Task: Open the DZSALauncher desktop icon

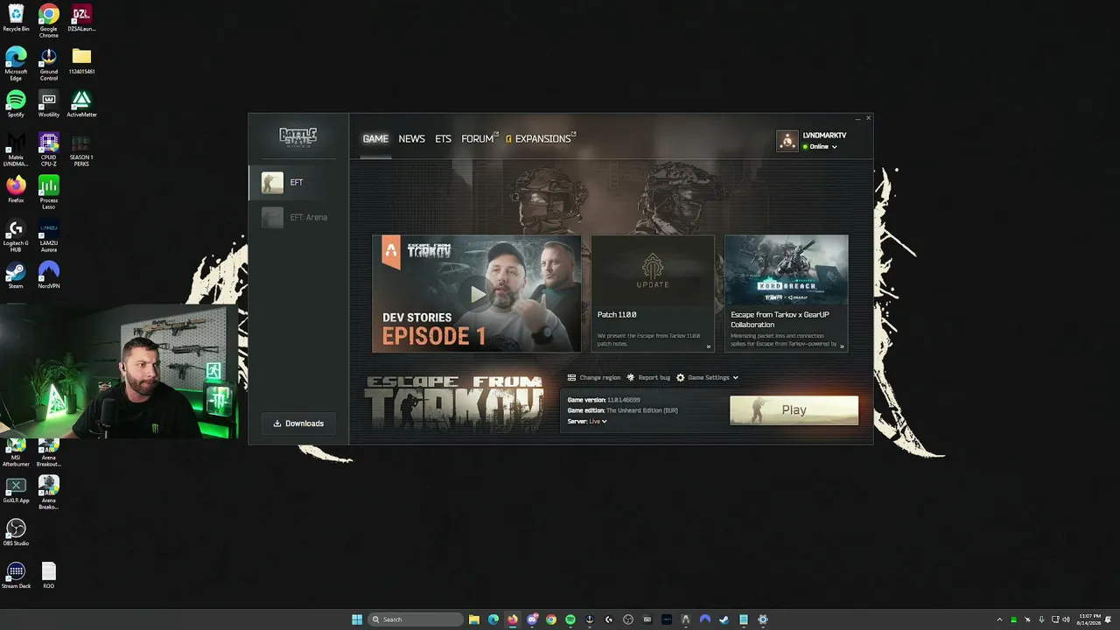Action: [x=81, y=18]
